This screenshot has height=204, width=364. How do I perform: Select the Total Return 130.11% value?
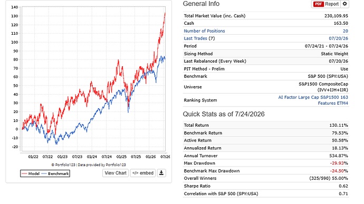pos(339,125)
